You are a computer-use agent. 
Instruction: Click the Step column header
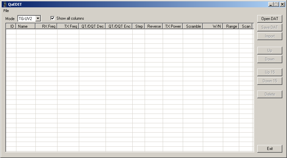click(x=139, y=26)
